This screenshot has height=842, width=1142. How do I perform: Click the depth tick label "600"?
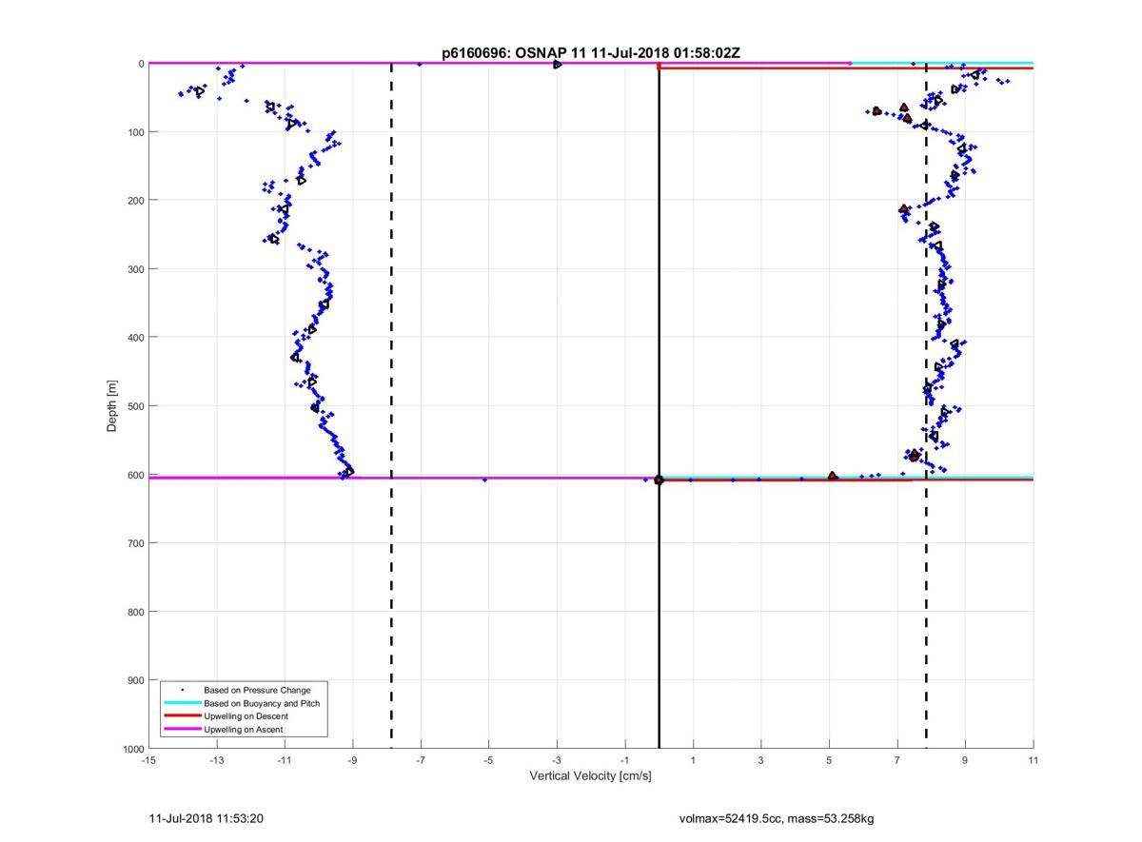click(135, 475)
